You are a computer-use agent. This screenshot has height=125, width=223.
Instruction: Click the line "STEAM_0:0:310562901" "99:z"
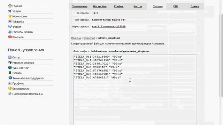click(98, 74)
